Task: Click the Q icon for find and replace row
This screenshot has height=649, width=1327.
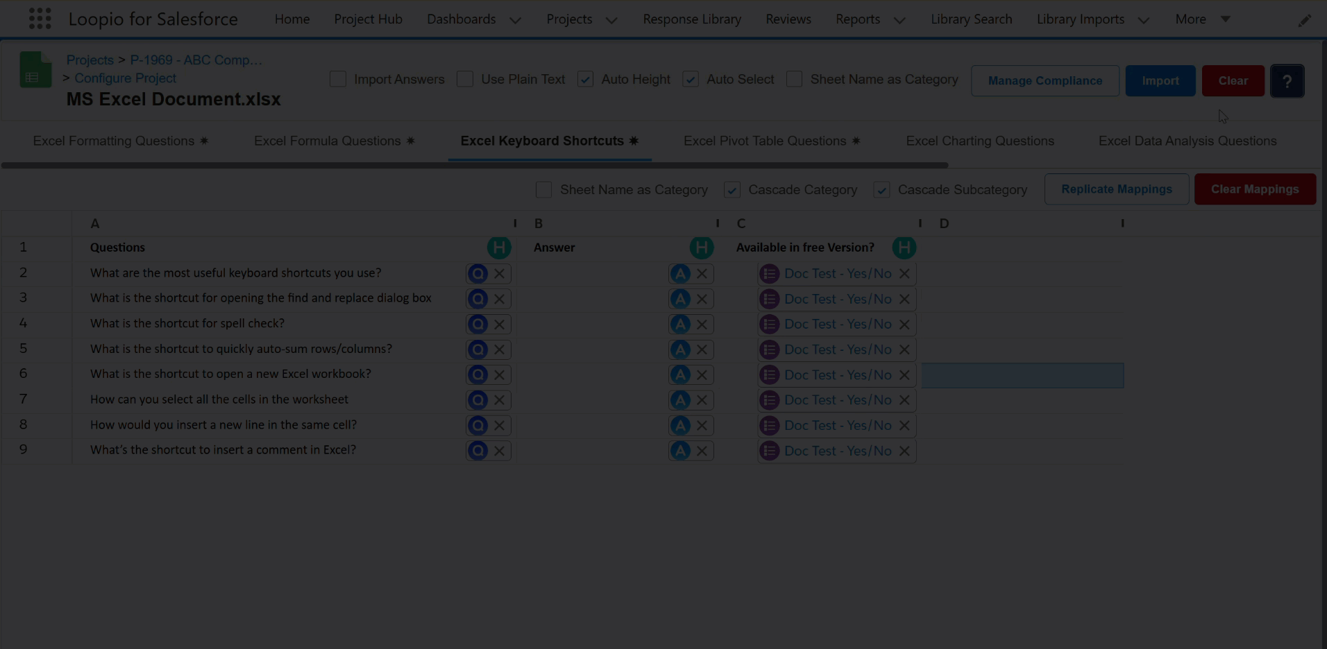Action: [x=477, y=299]
